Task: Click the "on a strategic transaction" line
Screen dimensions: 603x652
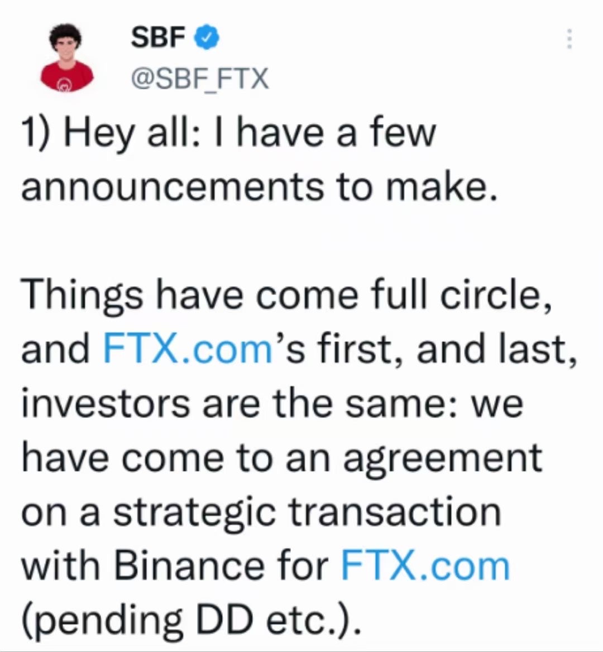Action: pos(261,511)
